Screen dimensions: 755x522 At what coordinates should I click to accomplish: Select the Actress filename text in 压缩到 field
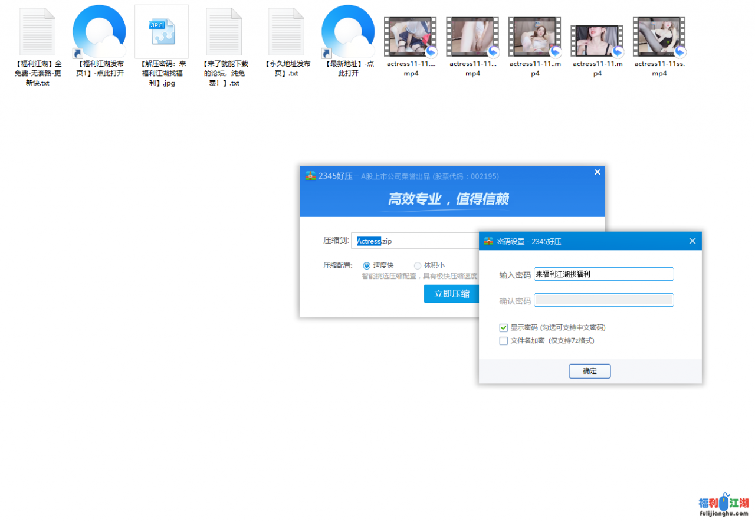[x=369, y=241]
